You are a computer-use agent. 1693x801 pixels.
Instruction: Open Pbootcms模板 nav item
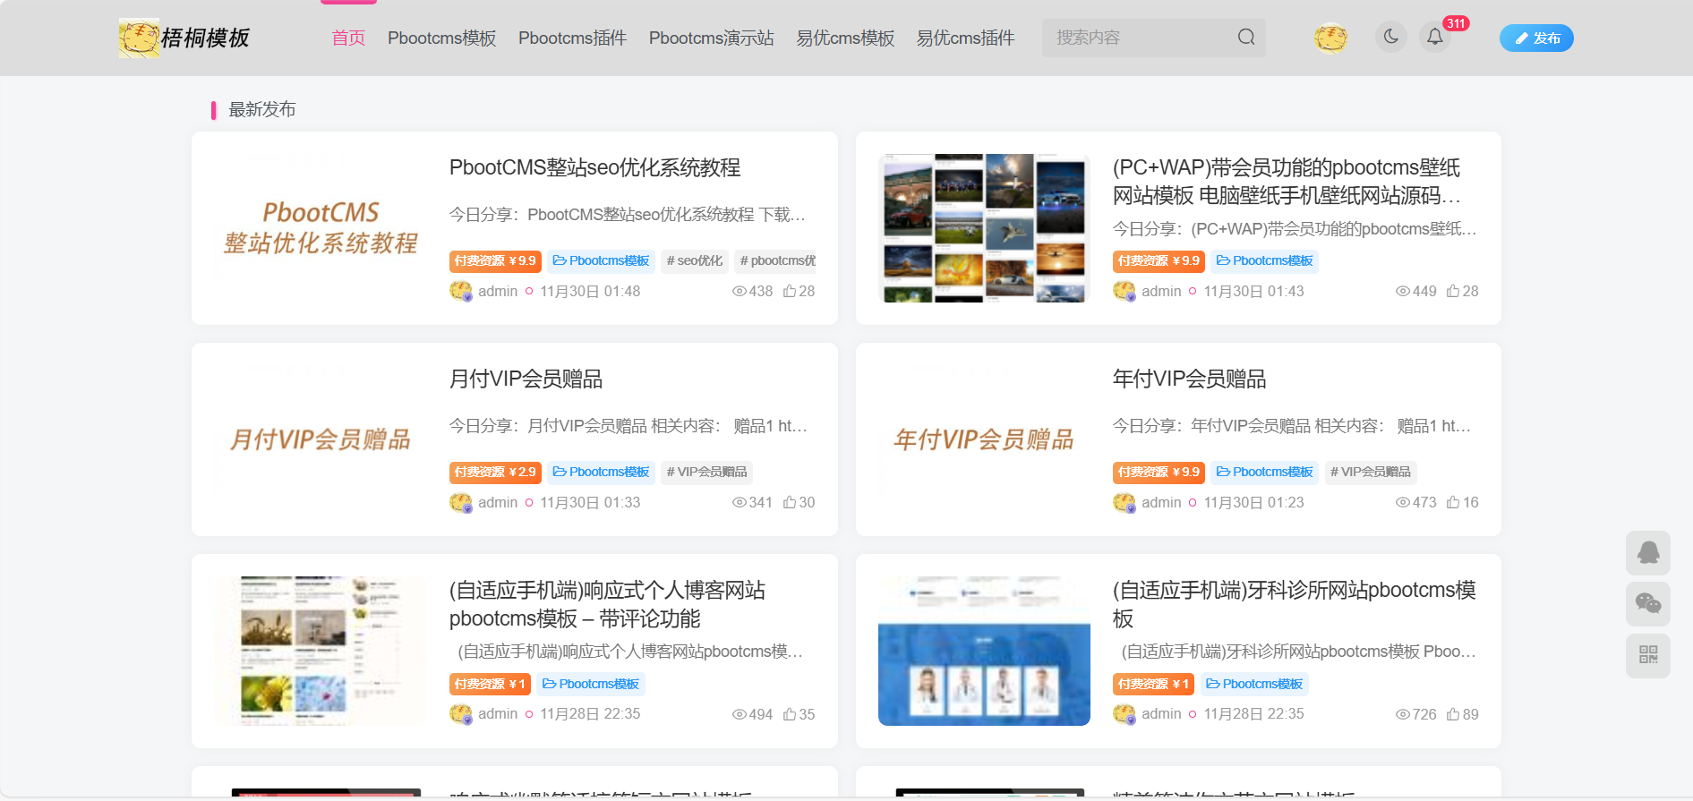[x=442, y=38]
